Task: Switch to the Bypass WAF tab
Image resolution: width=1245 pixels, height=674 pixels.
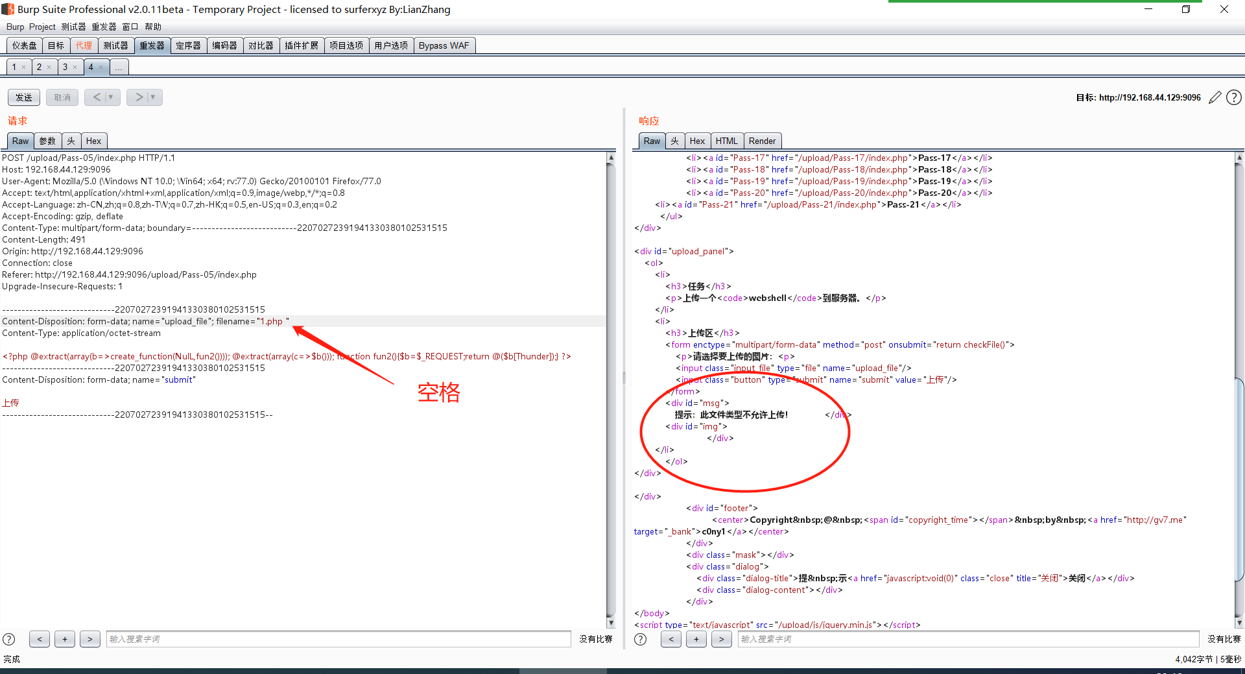Action: pos(444,45)
